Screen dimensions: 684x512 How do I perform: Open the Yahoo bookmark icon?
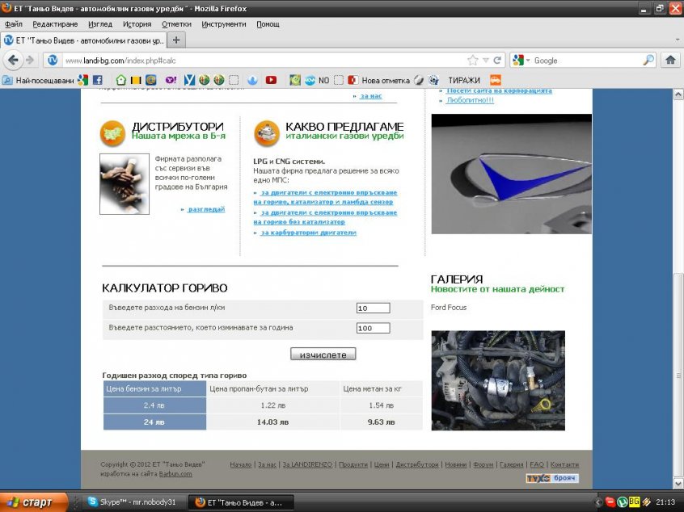click(171, 80)
